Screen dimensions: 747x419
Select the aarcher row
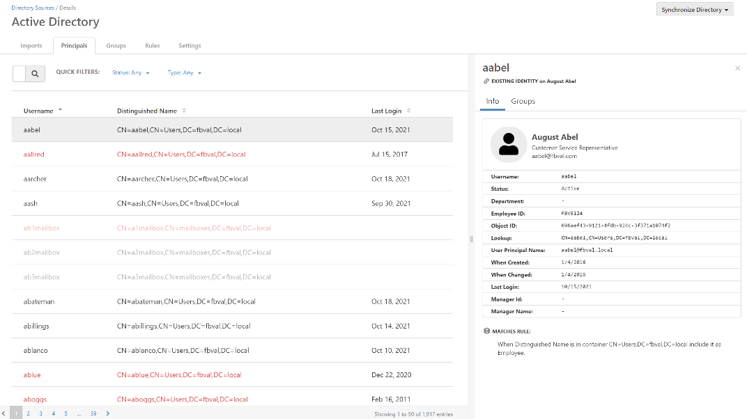coord(232,179)
